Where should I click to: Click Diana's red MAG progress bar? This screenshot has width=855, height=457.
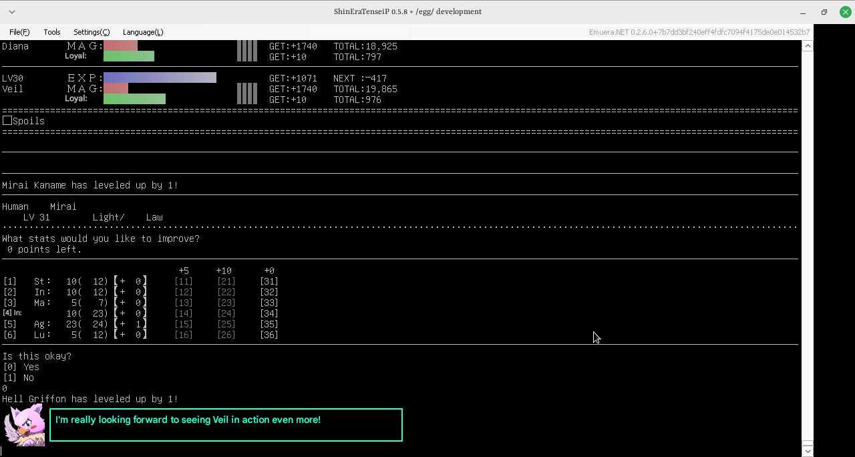pos(120,45)
